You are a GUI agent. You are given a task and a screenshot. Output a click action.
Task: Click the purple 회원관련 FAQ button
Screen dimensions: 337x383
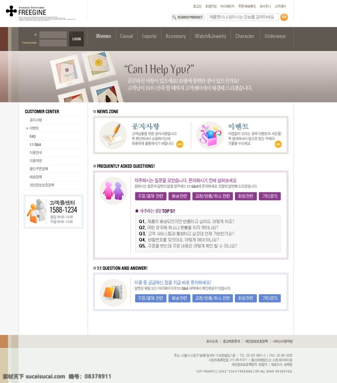pyautogui.click(x=246, y=196)
